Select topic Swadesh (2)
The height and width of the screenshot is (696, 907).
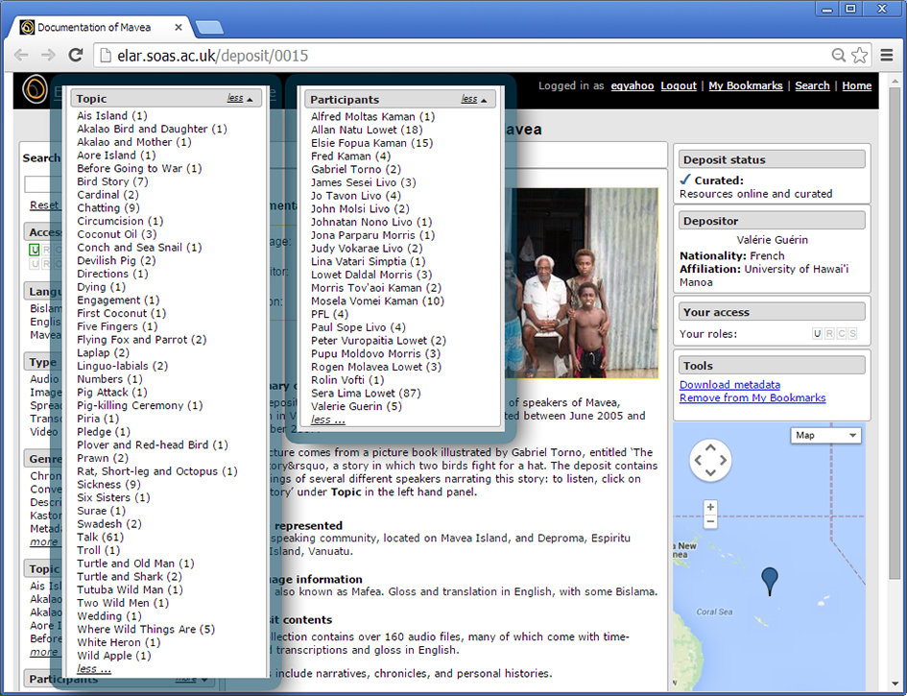point(109,523)
